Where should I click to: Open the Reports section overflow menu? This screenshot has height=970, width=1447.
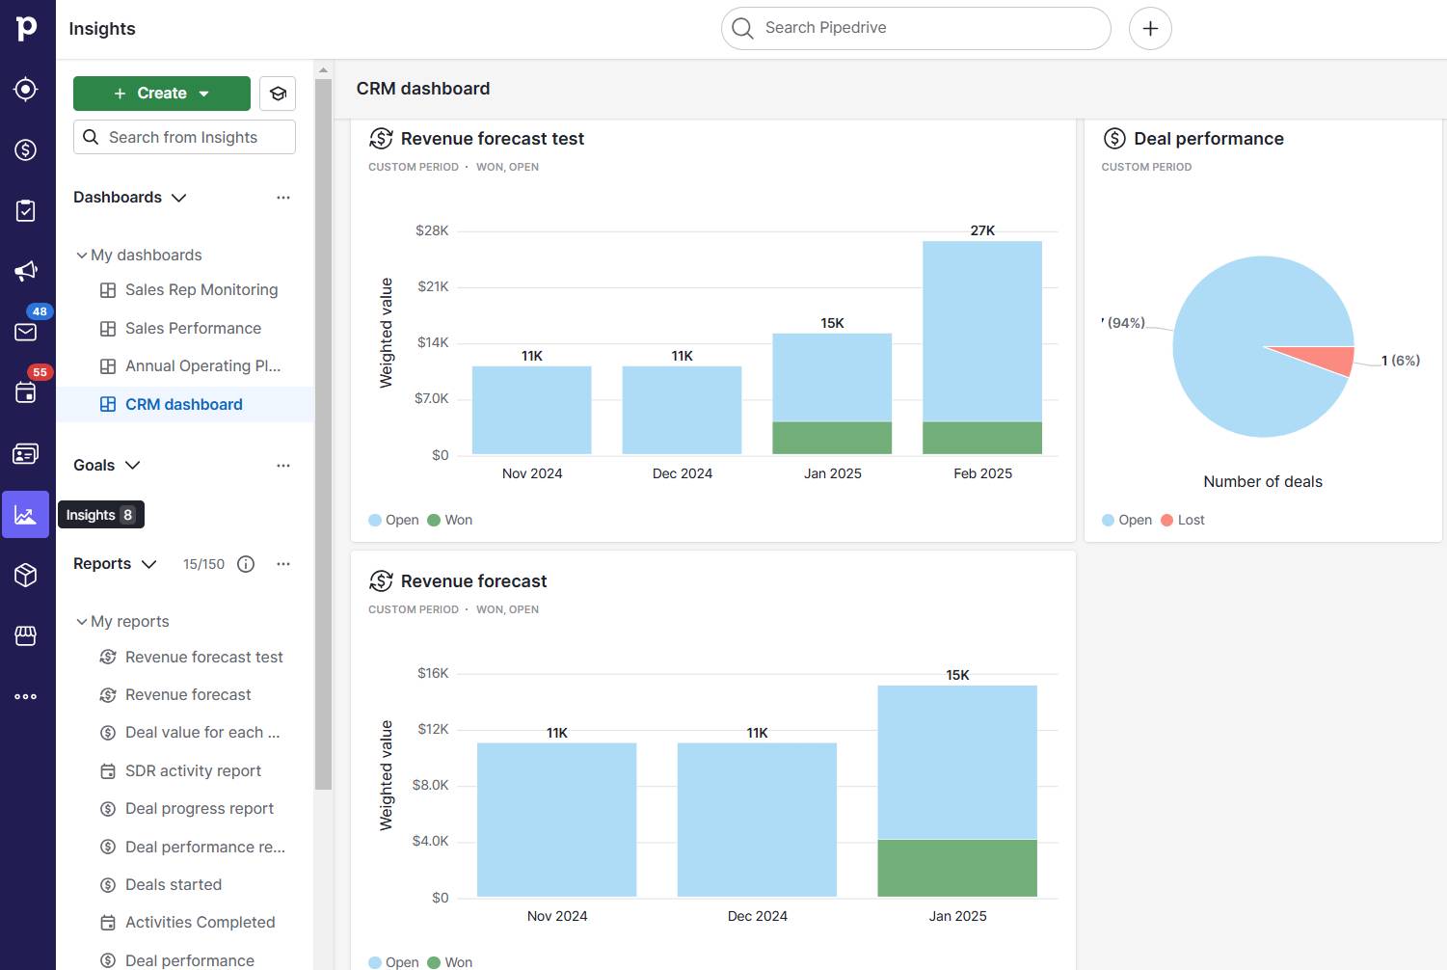282,563
